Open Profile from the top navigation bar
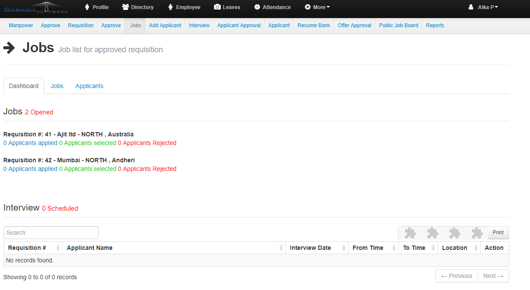Image resolution: width=530 pixels, height=290 pixels. coord(96,7)
